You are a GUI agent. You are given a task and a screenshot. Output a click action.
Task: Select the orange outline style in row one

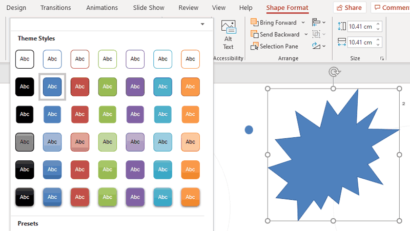pos(190,59)
